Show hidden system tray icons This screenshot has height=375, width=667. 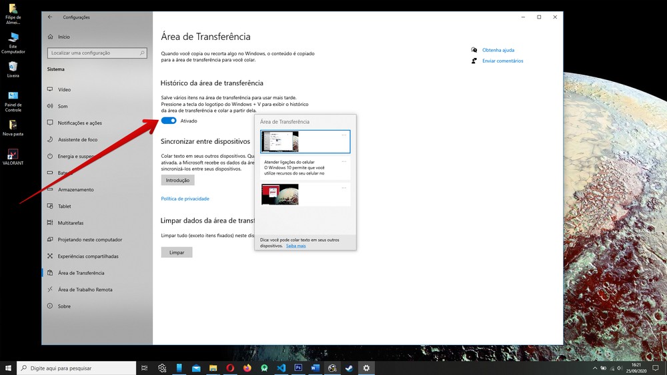595,368
